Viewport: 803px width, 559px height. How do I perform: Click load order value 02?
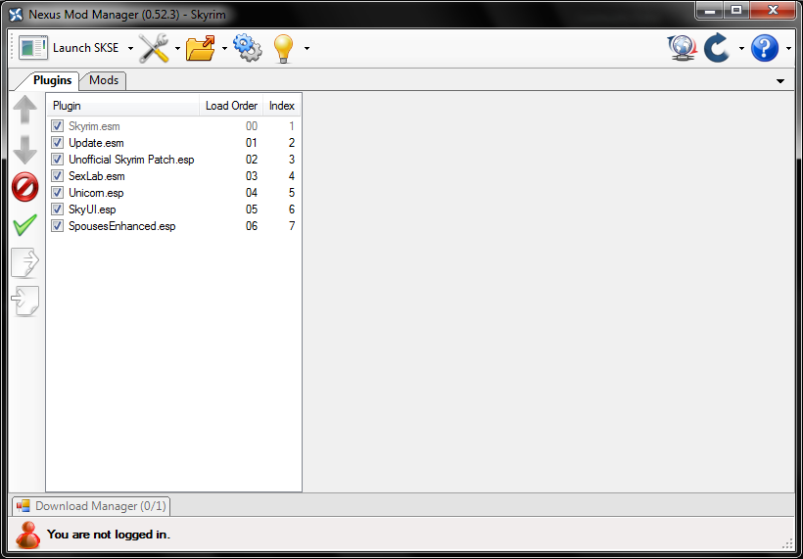252,160
